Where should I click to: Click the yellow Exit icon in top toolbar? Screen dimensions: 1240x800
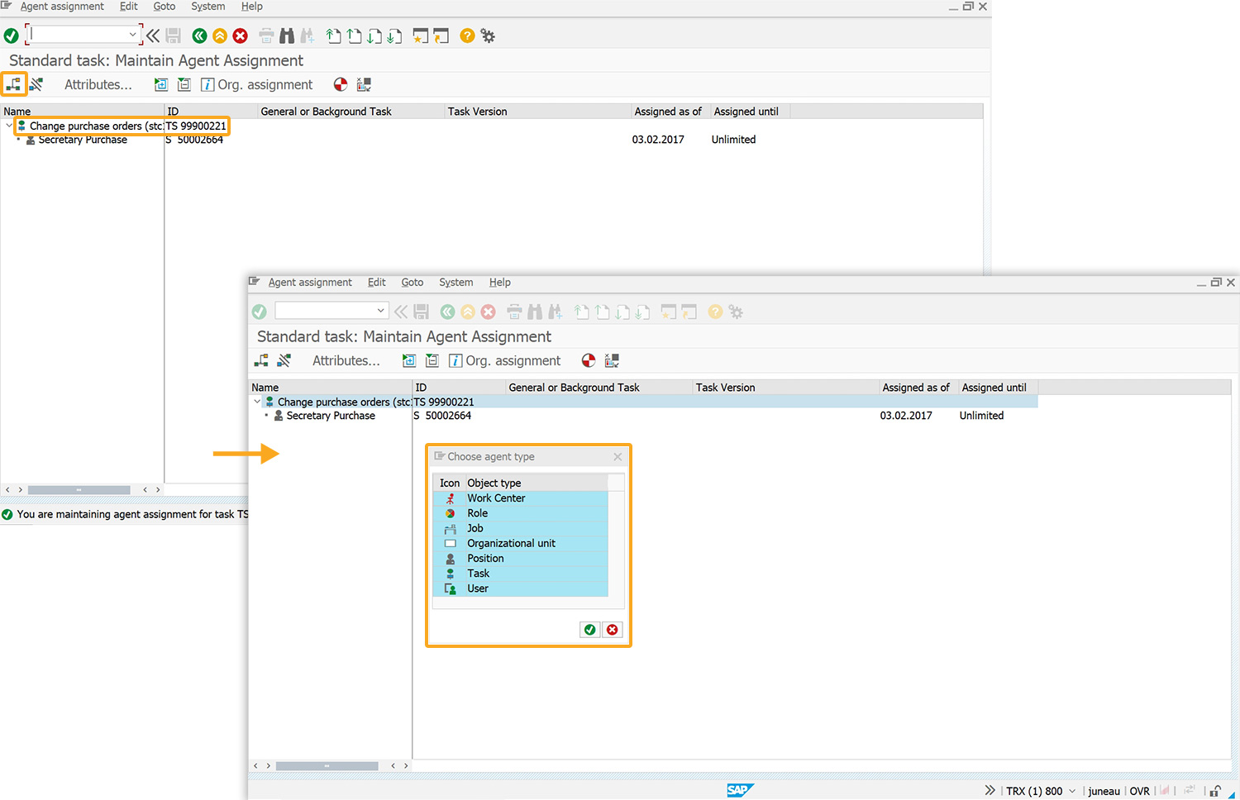point(220,36)
